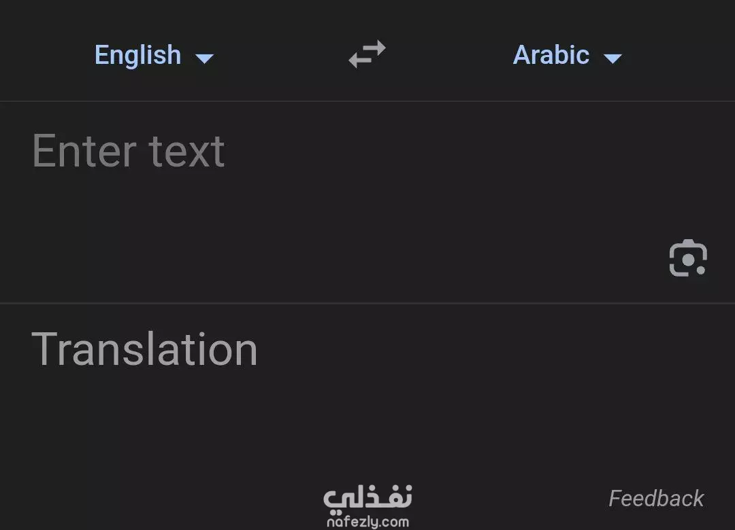735x530 pixels.
Task: Click the word "Arabic" in the header
Action: point(551,55)
